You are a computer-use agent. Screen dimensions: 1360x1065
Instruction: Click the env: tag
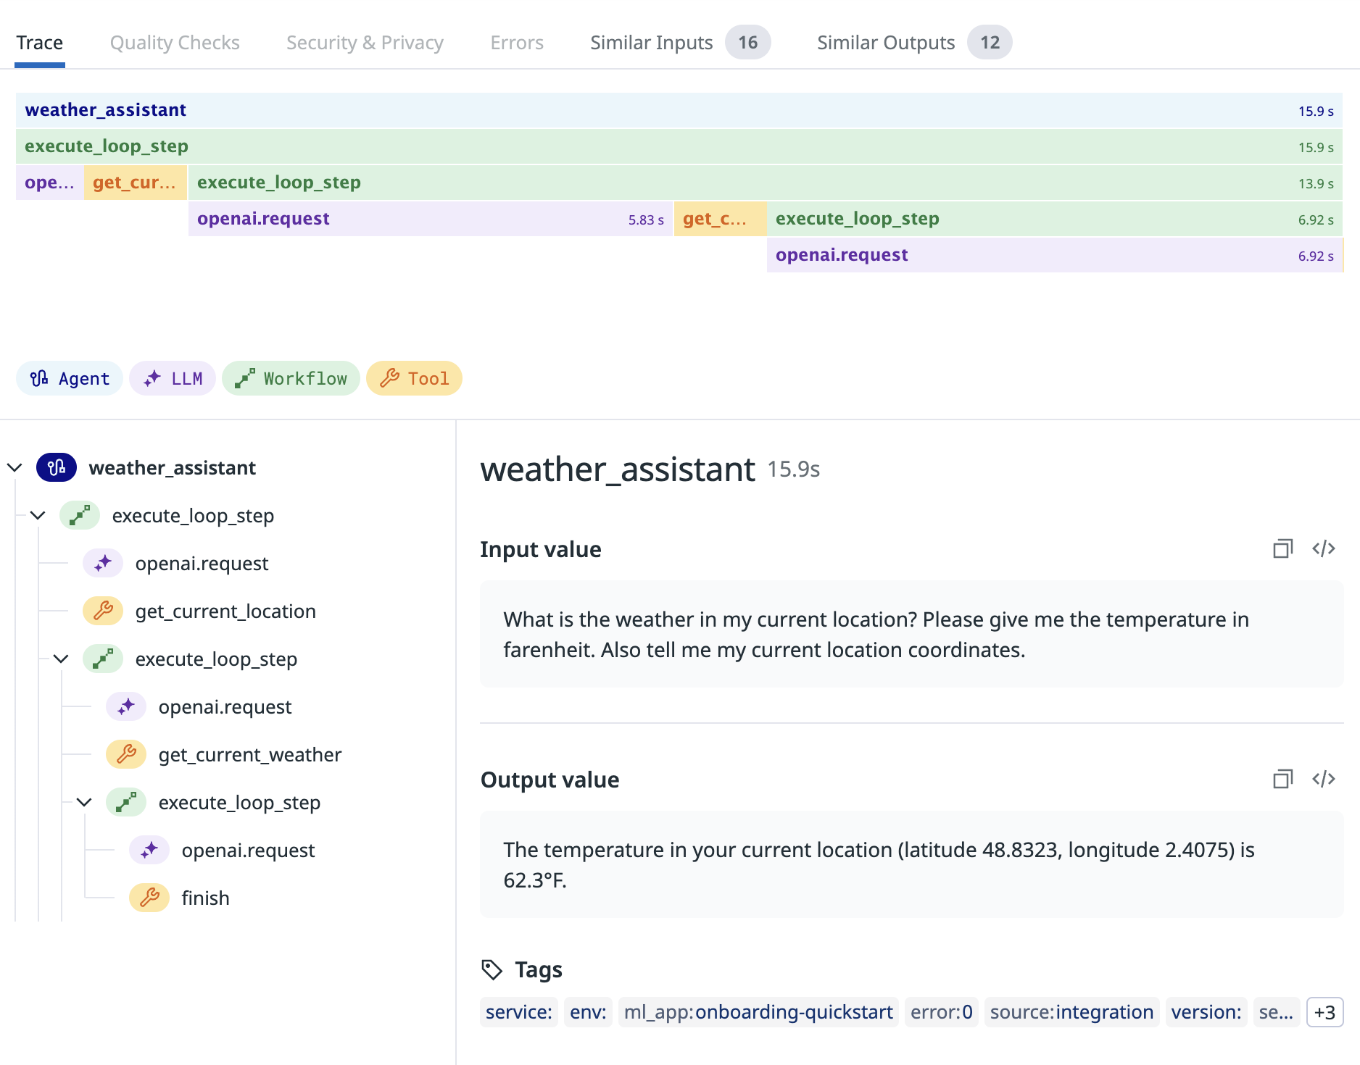point(589,1012)
